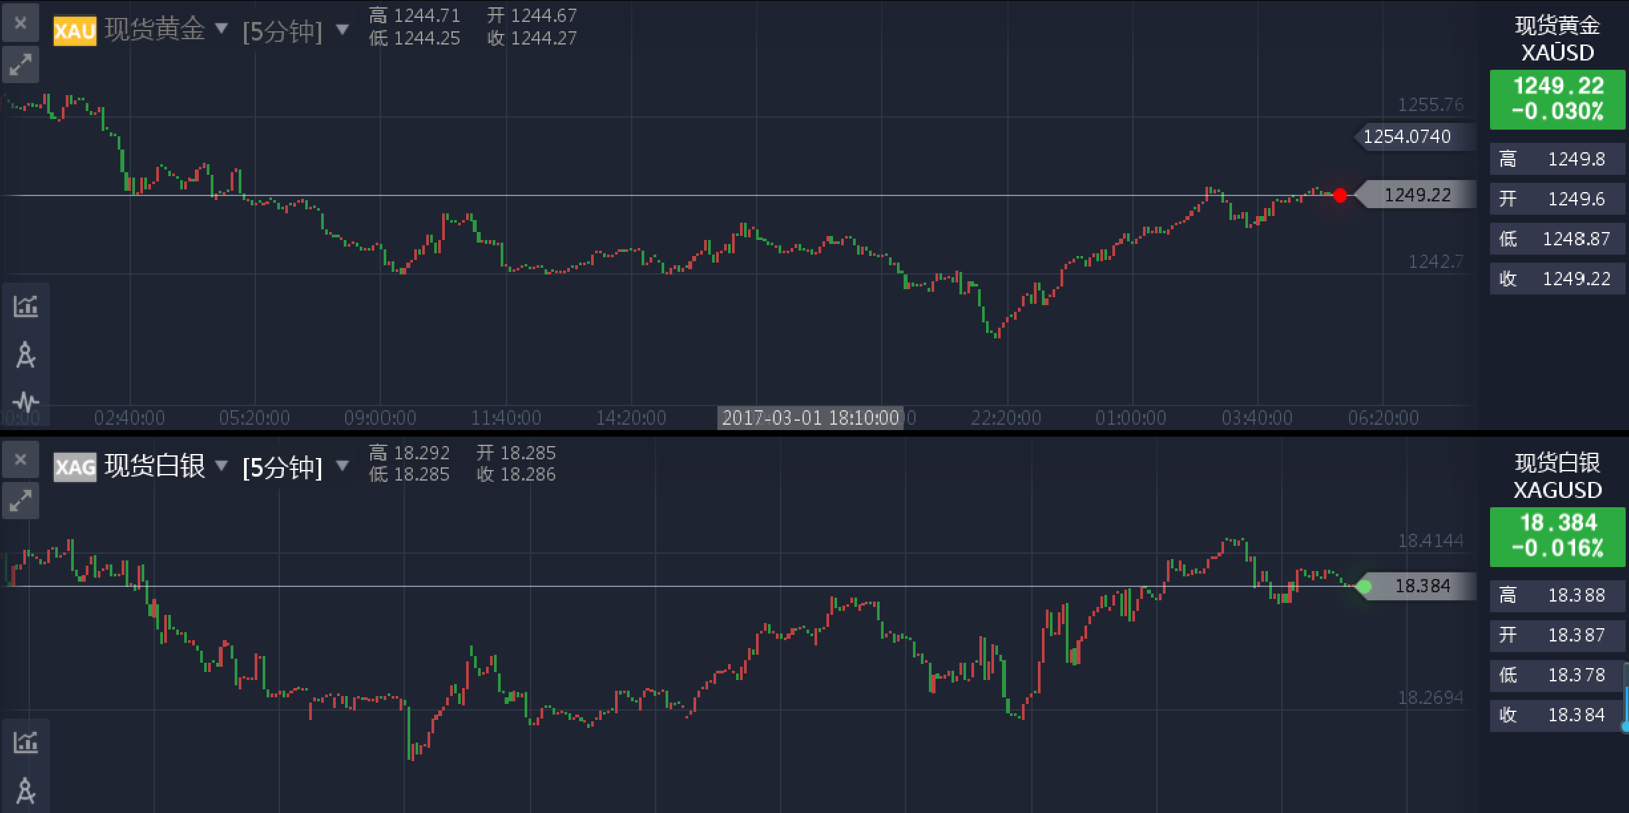Close the spot silver XAG chart panel
The width and height of the screenshot is (1629, 813).
click(x=21, y=459)
